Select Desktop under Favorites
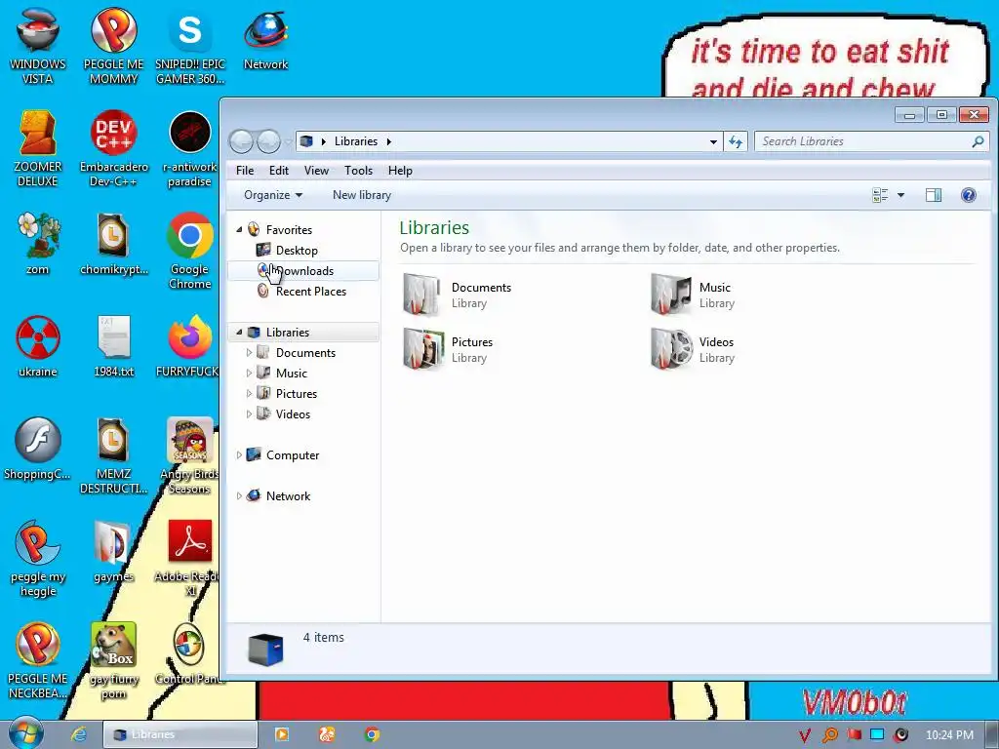 point(297,251)
